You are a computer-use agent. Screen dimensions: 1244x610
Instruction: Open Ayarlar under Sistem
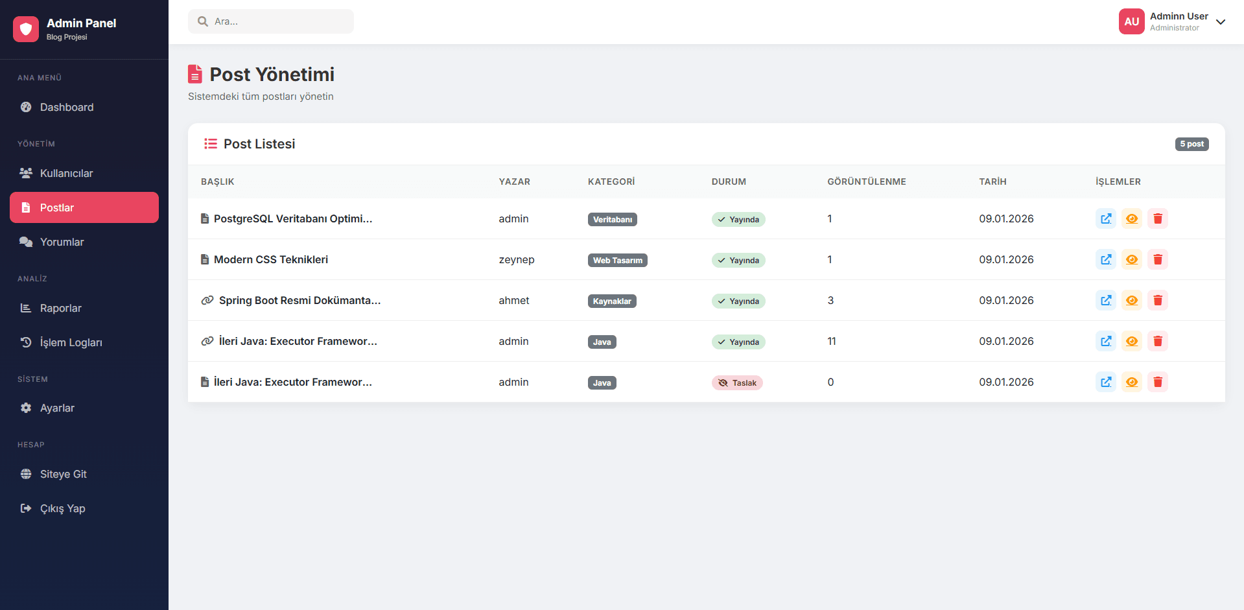[58, 408]
